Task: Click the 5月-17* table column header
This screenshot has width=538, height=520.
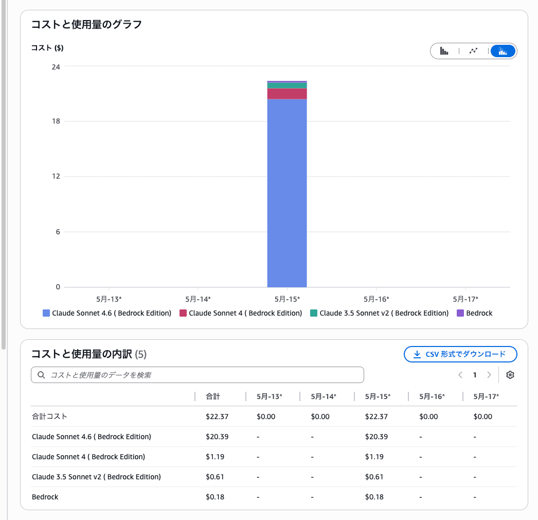Action: click(x=486, y=396)
